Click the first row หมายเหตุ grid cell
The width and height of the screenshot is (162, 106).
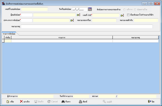(136, 41)
